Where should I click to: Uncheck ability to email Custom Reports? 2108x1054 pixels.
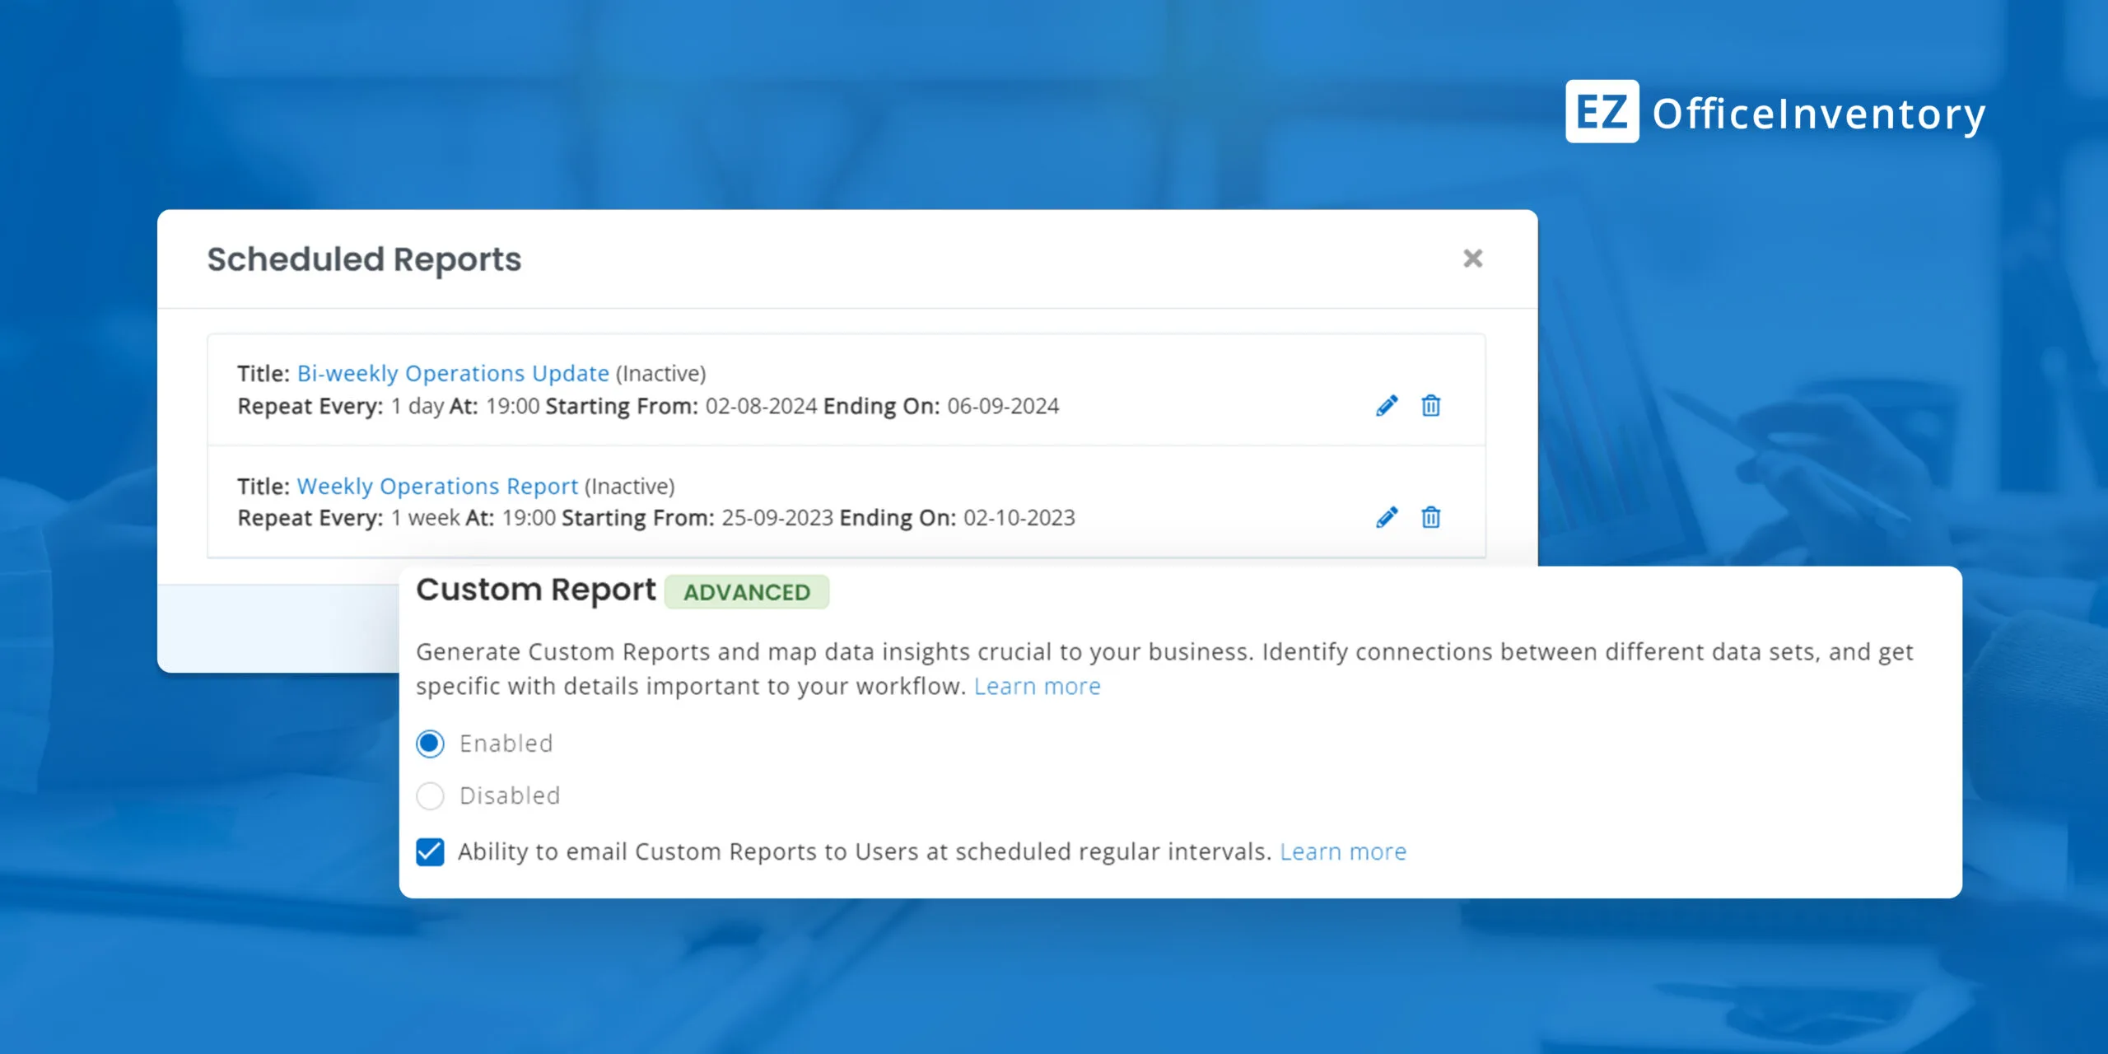[429, 851]
